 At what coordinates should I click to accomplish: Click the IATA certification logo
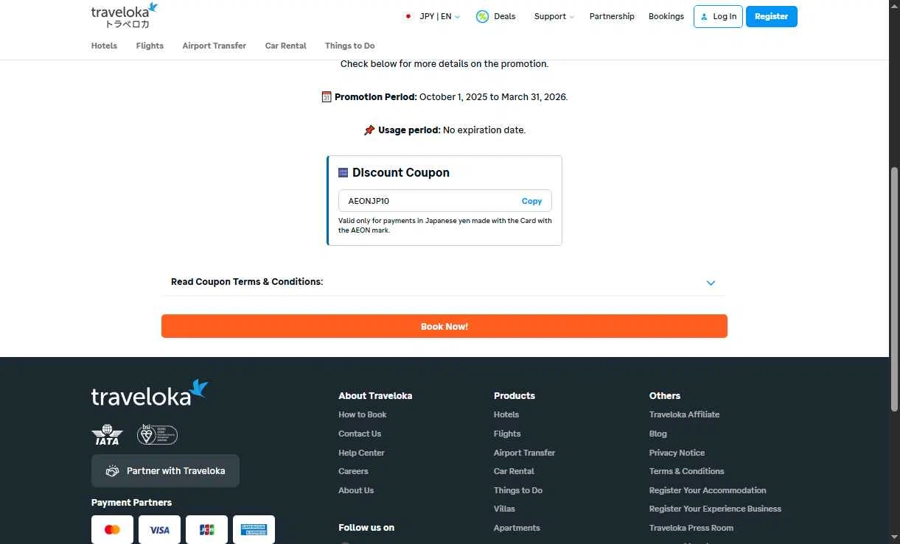pyautogui.click(x=107, y=434)
